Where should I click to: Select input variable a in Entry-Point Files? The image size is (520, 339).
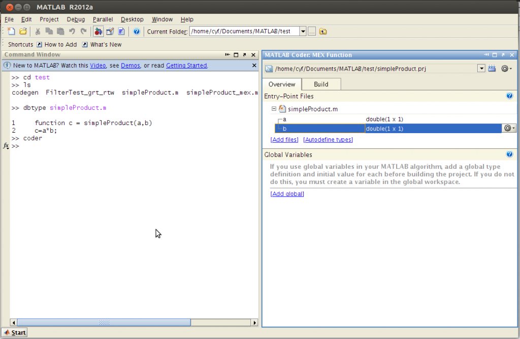pos(284,119)
